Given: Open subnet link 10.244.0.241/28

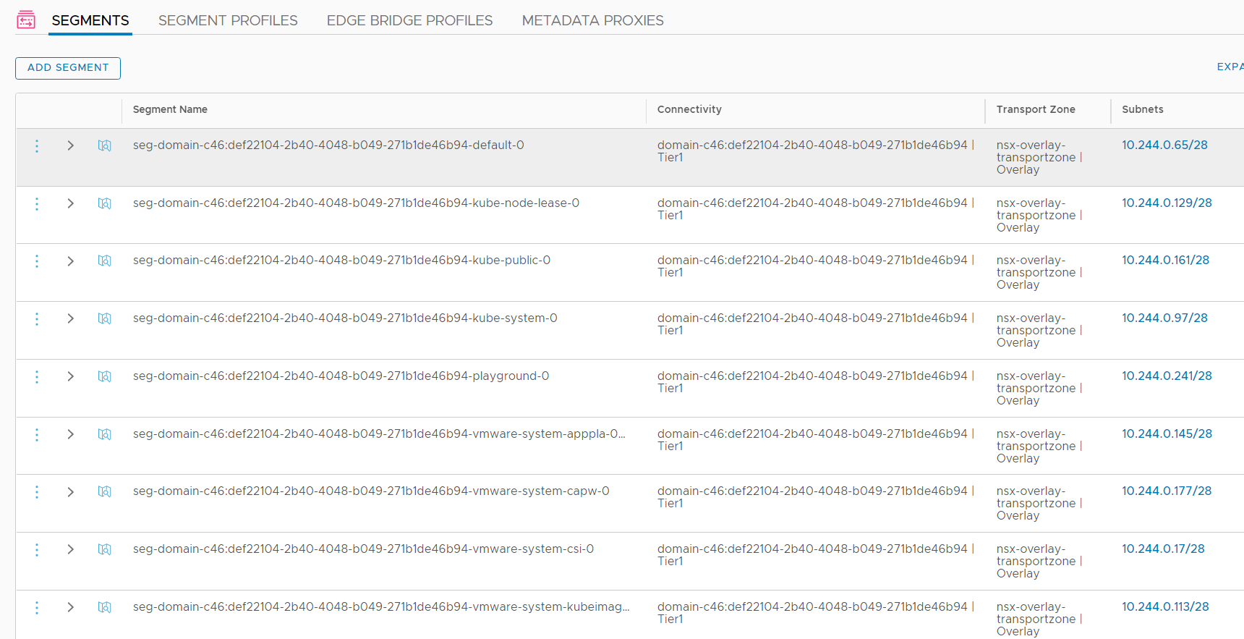Looking at the screenshot, I should click(1167, 376).
